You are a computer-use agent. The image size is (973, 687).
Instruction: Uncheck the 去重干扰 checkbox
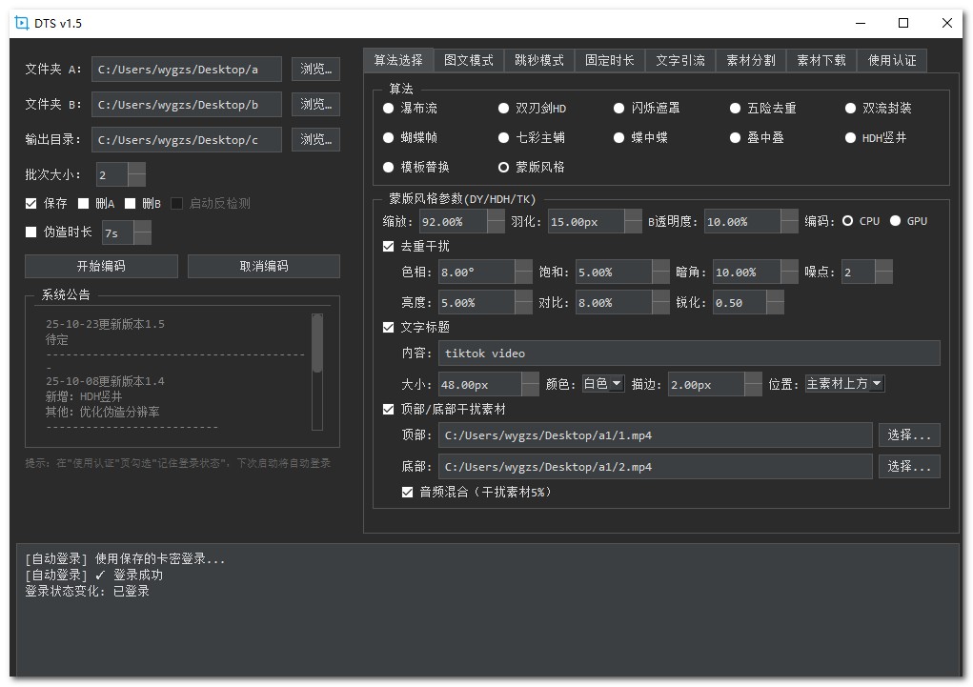pos(388,246)
